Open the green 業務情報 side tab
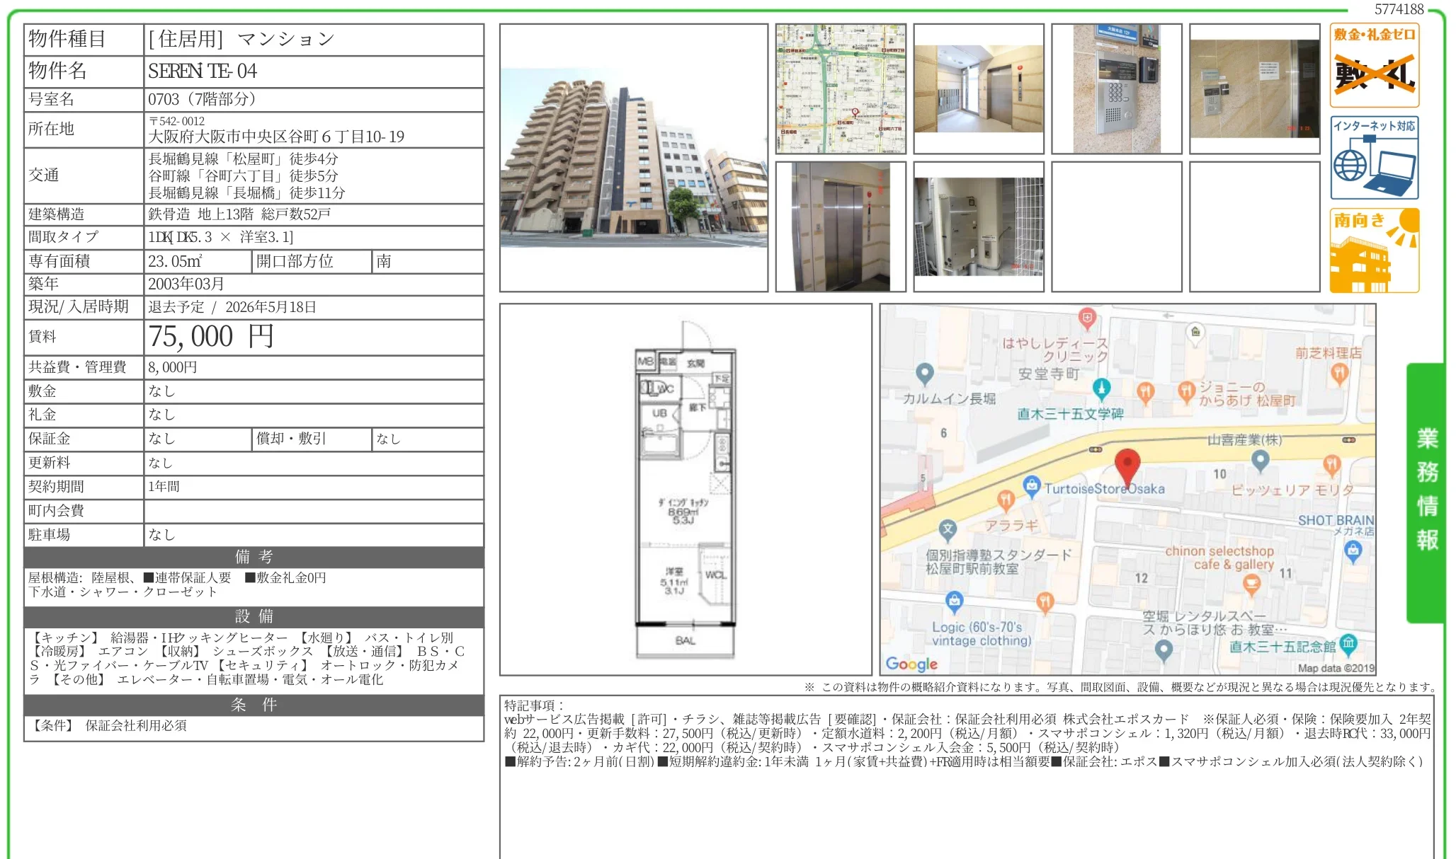Image resolution: width=1456 pixels, height=859 pixels. pos(1426,491)
